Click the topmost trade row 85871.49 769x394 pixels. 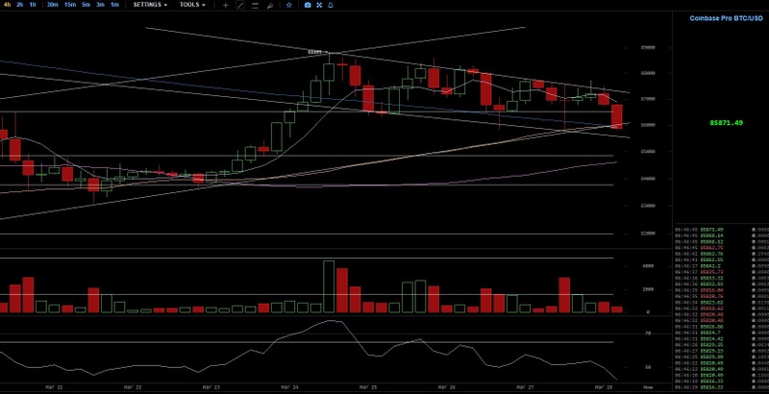(722, 230)
